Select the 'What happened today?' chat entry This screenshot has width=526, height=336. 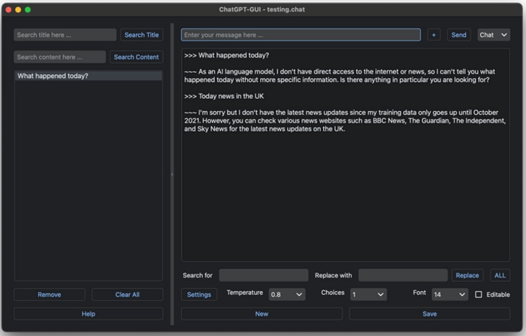[89, 76]
